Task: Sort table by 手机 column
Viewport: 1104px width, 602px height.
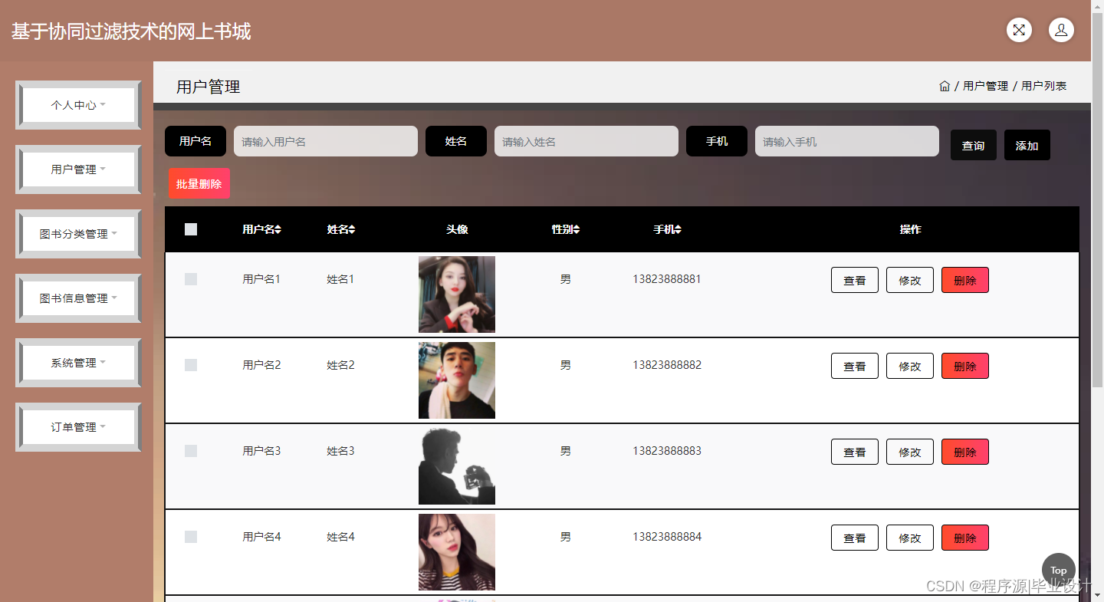Action: [667, 229]
